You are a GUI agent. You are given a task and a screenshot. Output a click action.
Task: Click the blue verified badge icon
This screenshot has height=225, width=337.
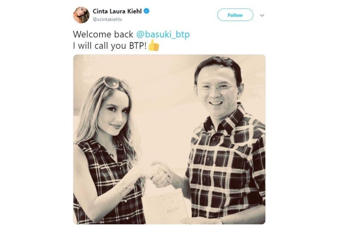[x=147, y=11]
